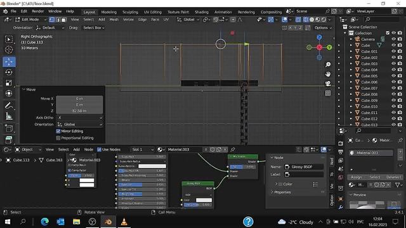Open the Orientation Default dropdown

(x=50, y=28)
